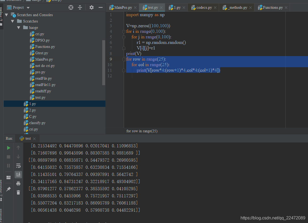Move up the stack trace arrow
The image size is (308, 223).
(18, 148)
